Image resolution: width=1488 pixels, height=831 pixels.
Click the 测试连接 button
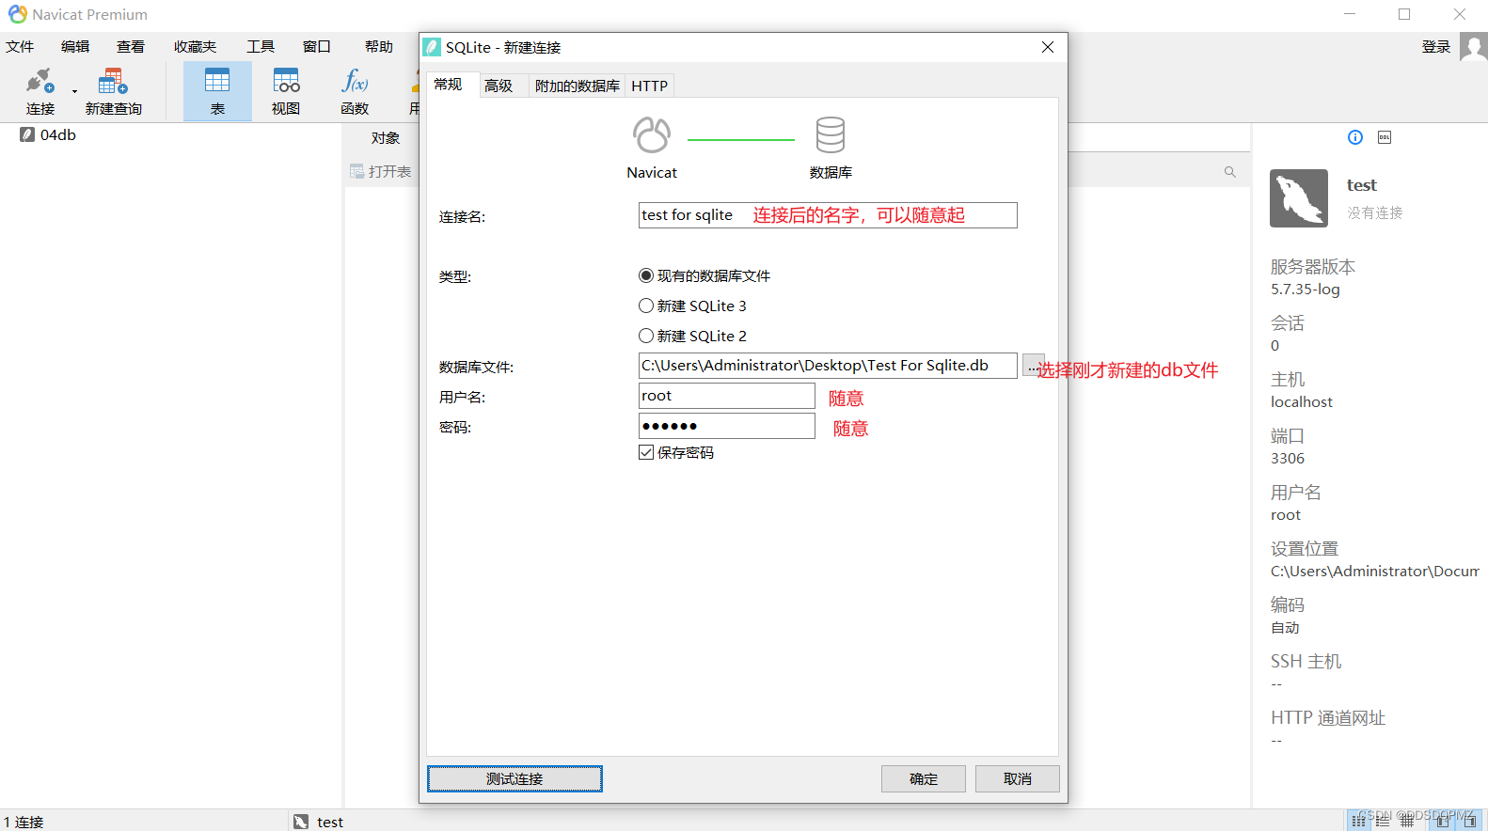514,778
